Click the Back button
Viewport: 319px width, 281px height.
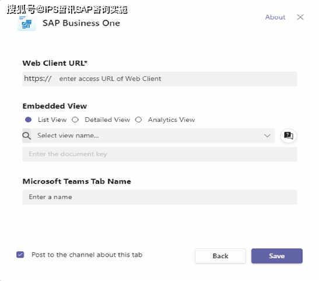pos(220,256)
